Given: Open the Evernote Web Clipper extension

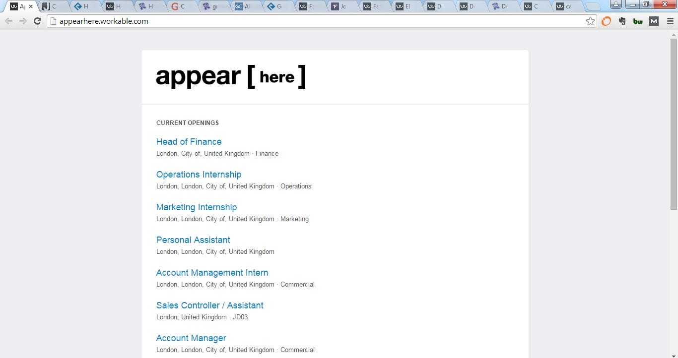Looking at the screenshot, I should 621,21.
